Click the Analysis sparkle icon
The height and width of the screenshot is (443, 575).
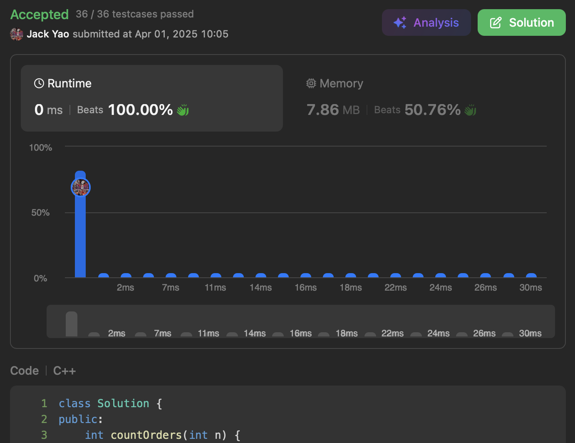click(x=400, y=22)
